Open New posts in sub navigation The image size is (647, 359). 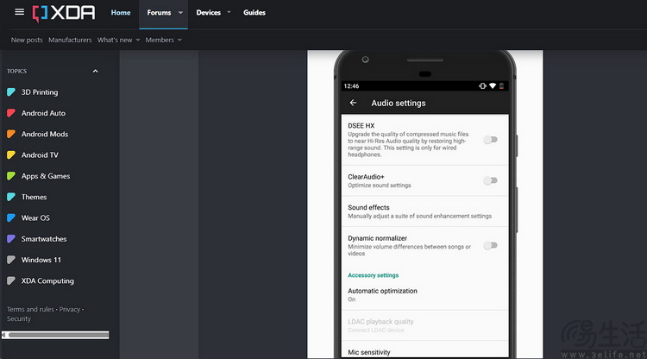pos(27,40)
